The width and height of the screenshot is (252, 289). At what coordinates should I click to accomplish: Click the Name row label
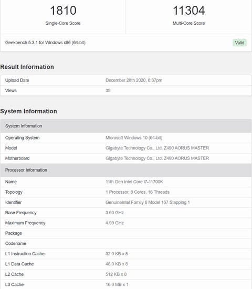pos(11,182)
